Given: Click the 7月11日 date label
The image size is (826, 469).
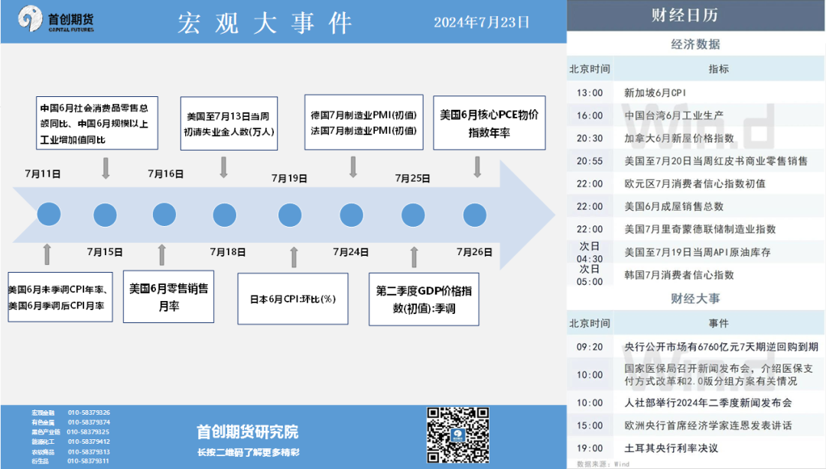Looking at the screenshot, I should point(43,173).
